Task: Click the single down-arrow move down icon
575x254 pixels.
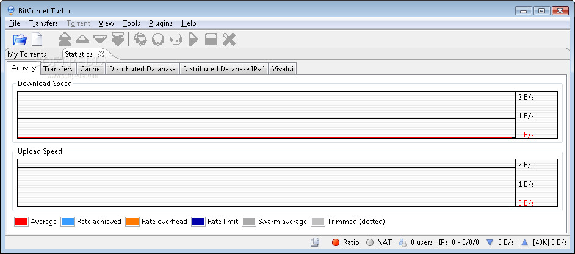Action: coord(100,39)
